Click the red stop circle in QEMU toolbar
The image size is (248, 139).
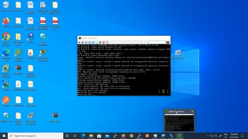click(103, 42)
